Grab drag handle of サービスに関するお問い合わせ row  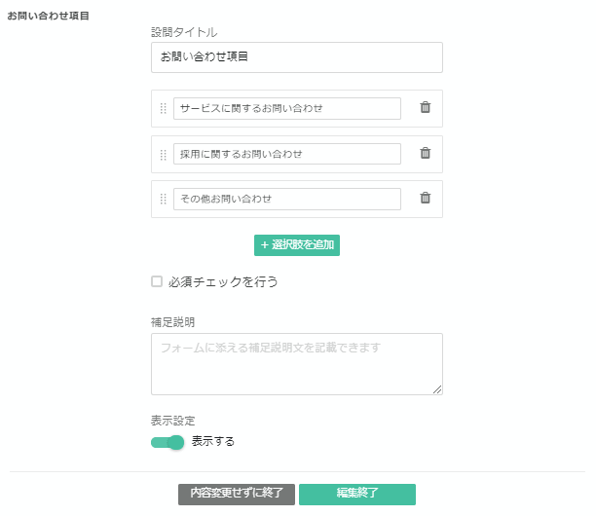[164, 108]
